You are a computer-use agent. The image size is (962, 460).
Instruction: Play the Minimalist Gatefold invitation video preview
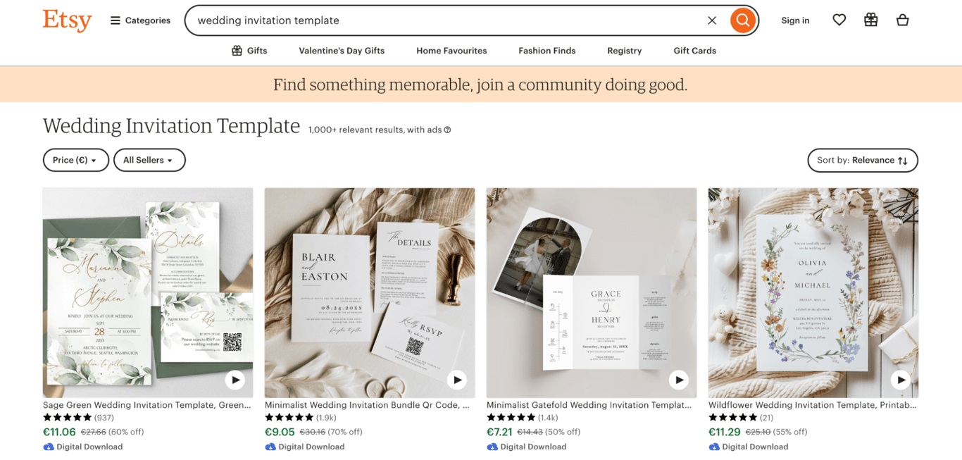(x=679, y=379)
